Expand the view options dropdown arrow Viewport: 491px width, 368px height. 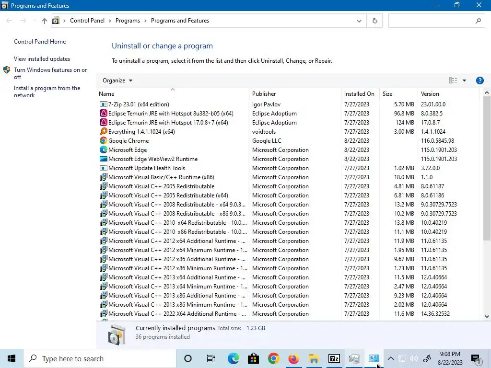[x=464, y=80]
